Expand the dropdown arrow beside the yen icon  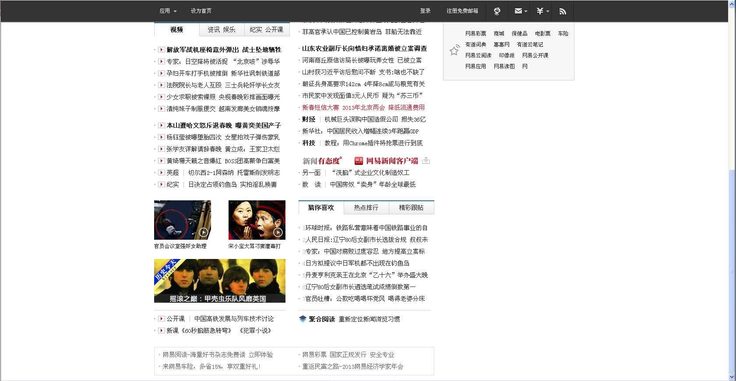tap(548, 12)
